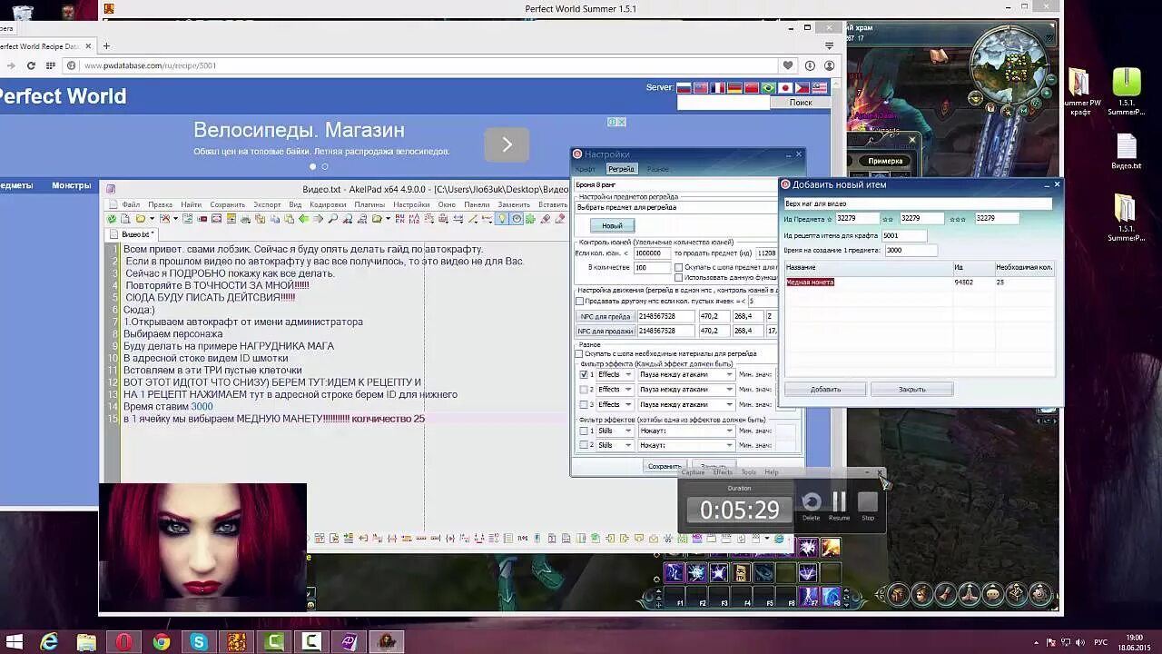Open the Effects dropdown in filter row 1
1162x654 pixels.
614,374
